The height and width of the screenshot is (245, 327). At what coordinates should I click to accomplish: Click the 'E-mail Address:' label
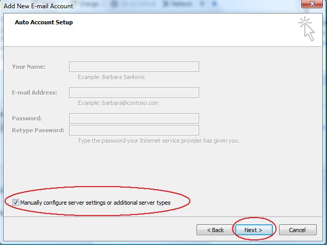tap(35, 93)
